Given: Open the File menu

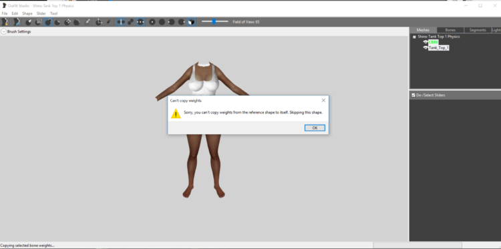Looking at the screenshot, I should [x=5, y=13].
